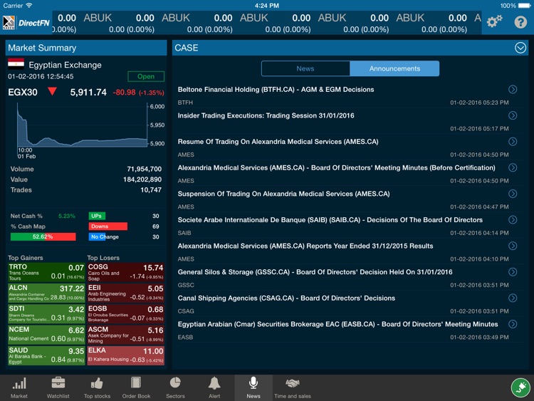
Task: Tap the Market Summary panel header
Action: [86, 48]
